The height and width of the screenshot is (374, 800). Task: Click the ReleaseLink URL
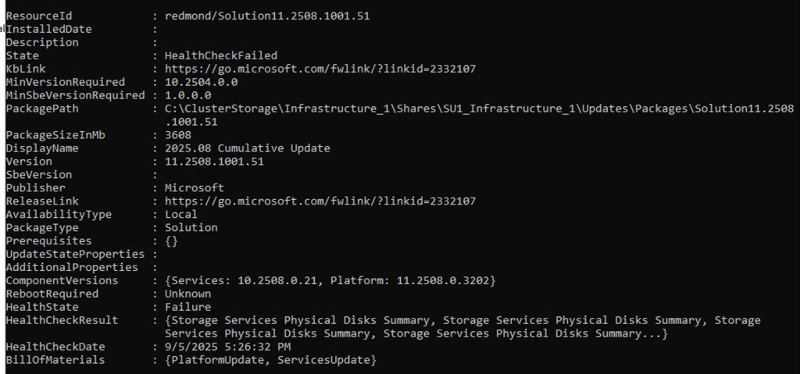click(x=320, y=201)
